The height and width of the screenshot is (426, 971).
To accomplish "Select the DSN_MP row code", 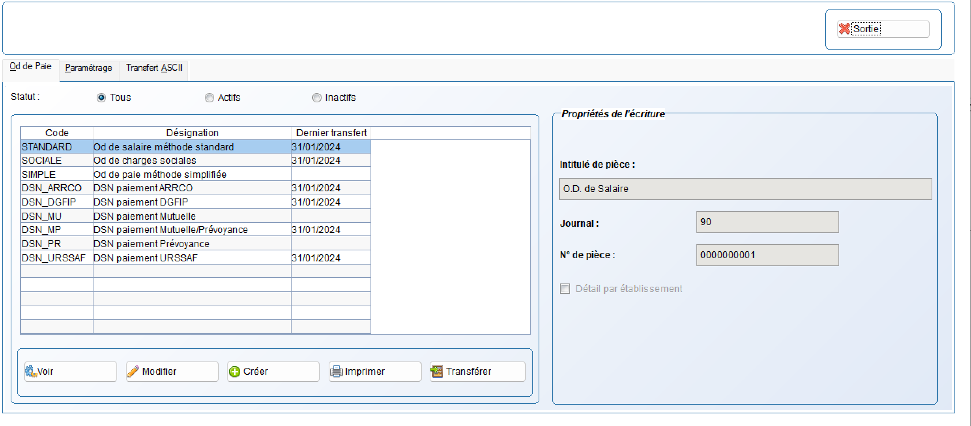I will [57, 230].
